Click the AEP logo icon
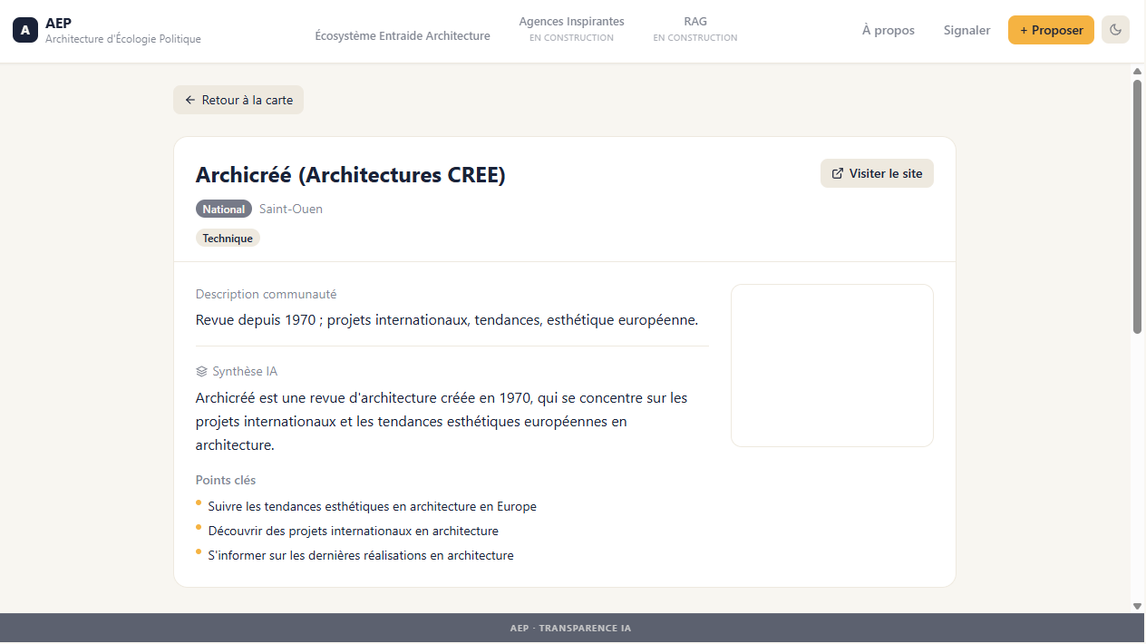1146x644 pixels. point(24,29)
